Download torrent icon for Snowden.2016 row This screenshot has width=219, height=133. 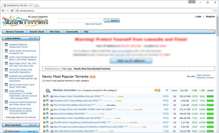click(x=44, y=100)
